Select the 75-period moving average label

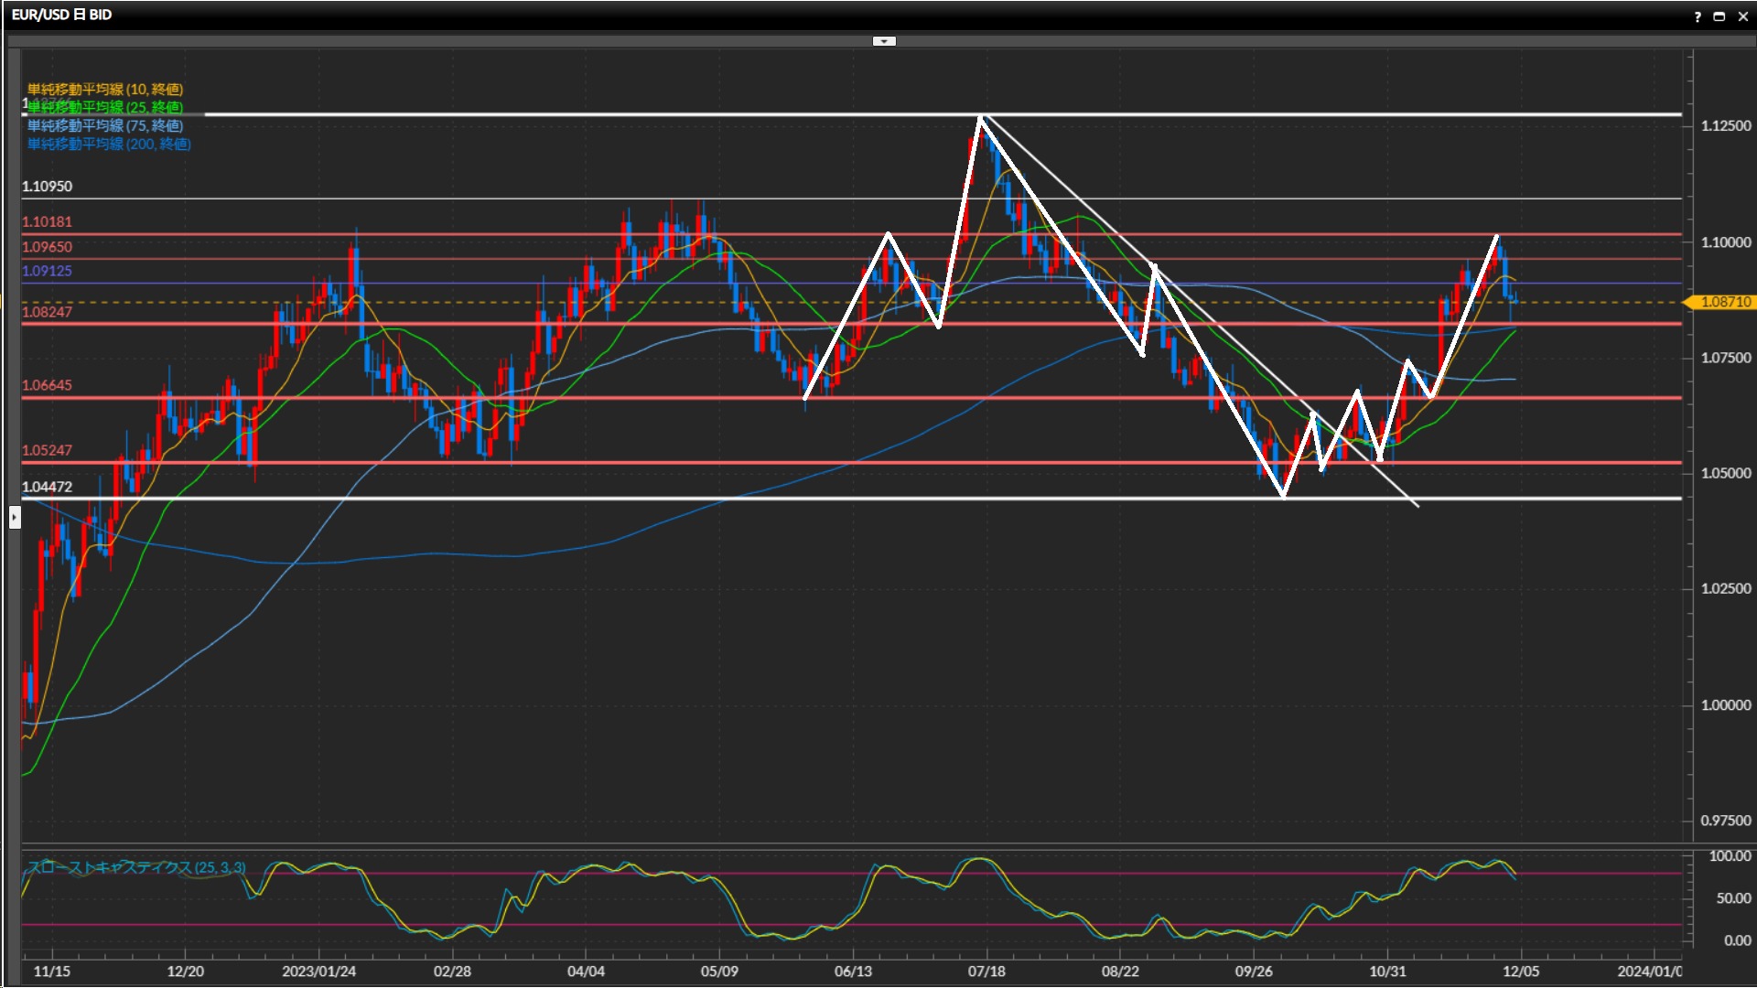pos(105,125)
